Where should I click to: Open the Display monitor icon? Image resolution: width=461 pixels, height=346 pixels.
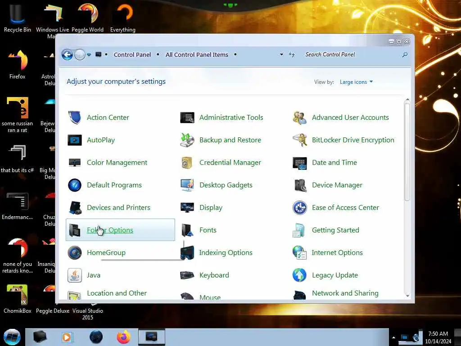(x=187, y=208)
